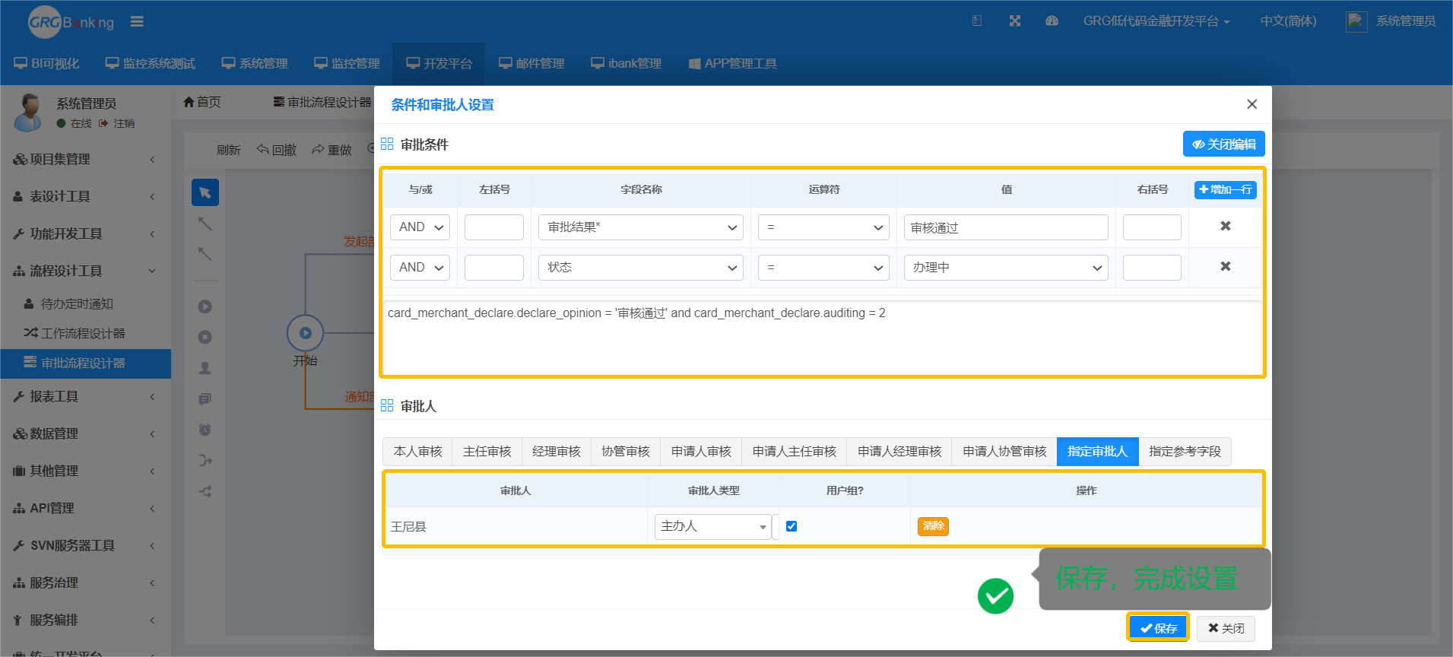This screenshot has height=657, width=1453.
Task: Select 审批流程设计器 in sidebar
Action: pos(85,363)
